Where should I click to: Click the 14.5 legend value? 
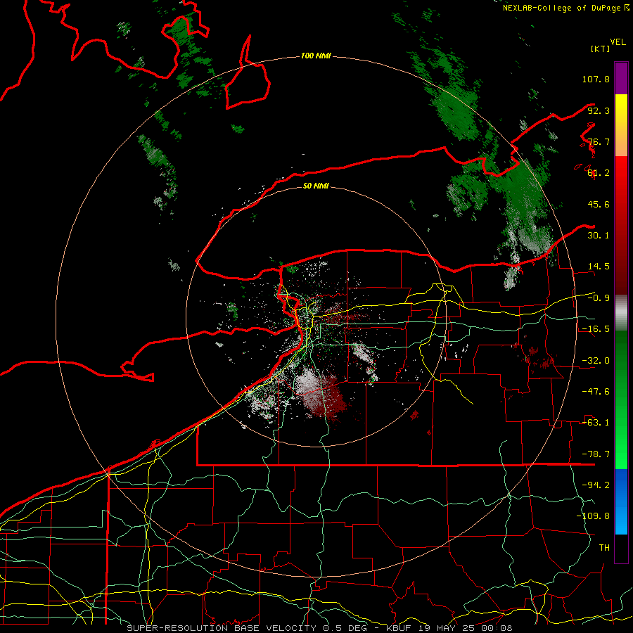click(599, 267)
